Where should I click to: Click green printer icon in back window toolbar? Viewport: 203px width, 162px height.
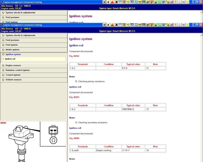tap(160, 2)
